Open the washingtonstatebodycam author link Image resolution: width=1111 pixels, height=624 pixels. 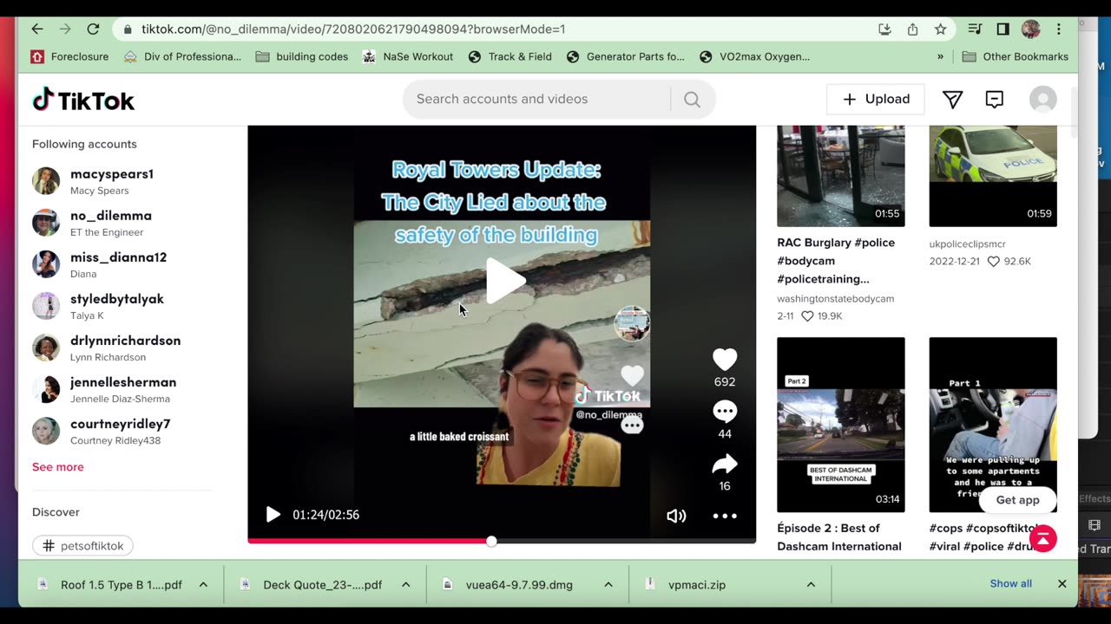pos(835,298)
